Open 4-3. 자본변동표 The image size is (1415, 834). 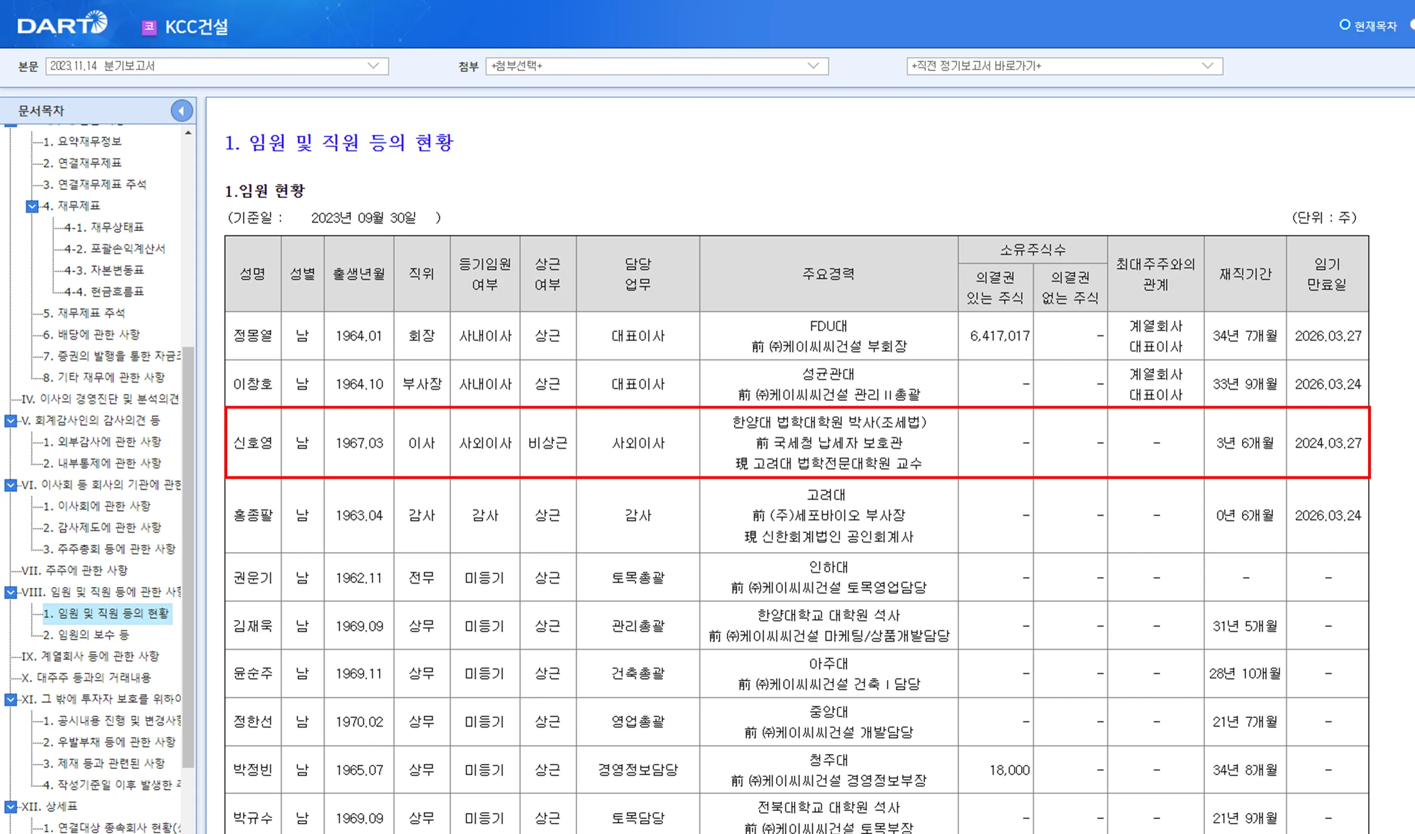[104, 270]
